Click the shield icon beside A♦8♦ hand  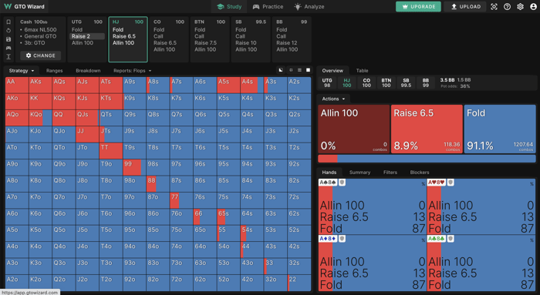342,239
